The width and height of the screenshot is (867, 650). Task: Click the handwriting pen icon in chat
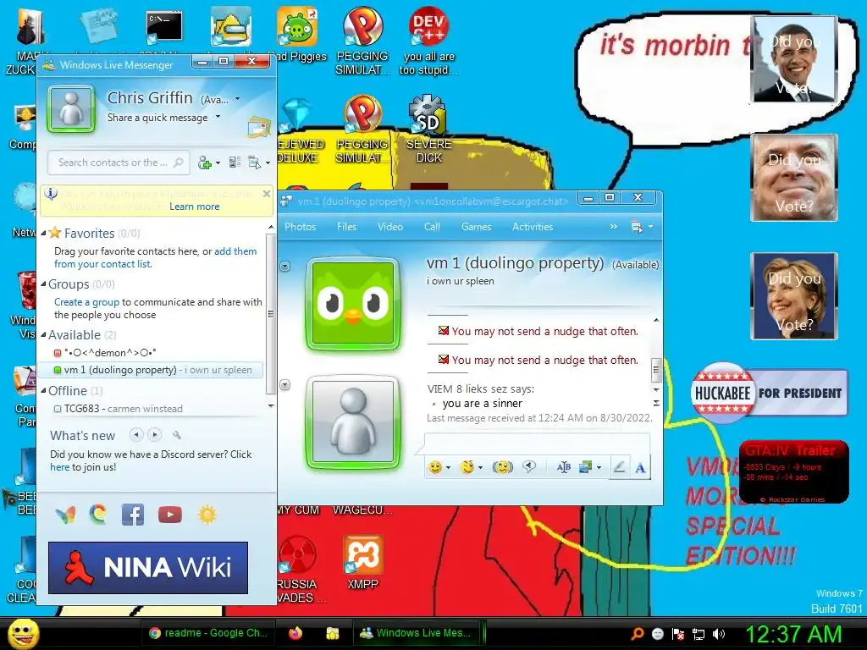(x=619, y=467)
